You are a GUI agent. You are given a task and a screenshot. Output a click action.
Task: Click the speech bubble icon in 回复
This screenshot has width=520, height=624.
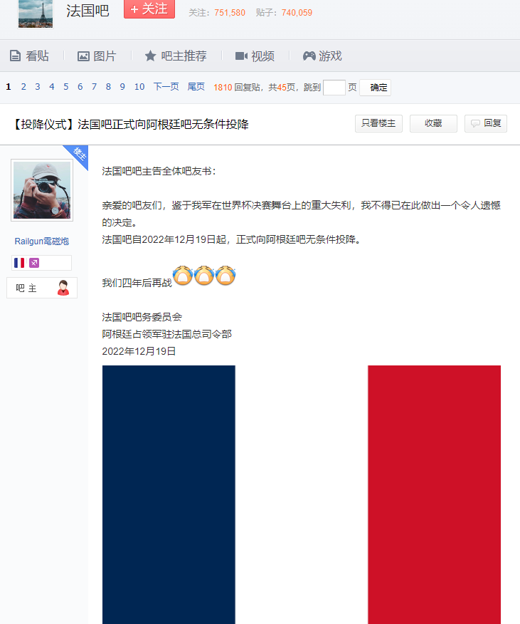pyautogui.click(x=475, y=124)
